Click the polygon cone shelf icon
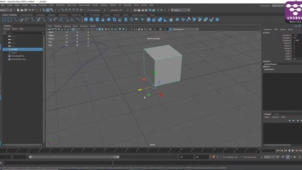 pyautogui.click(x=103, y=19)
